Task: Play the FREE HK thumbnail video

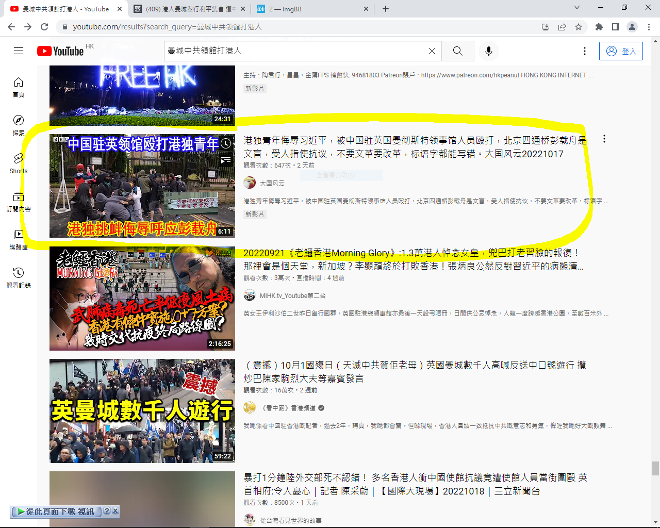Action: point(142,95)
